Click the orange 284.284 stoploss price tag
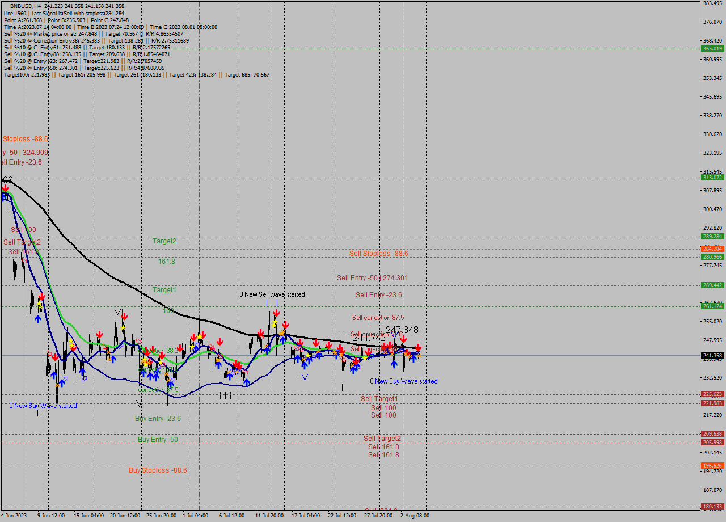 [x=711, y=249]
